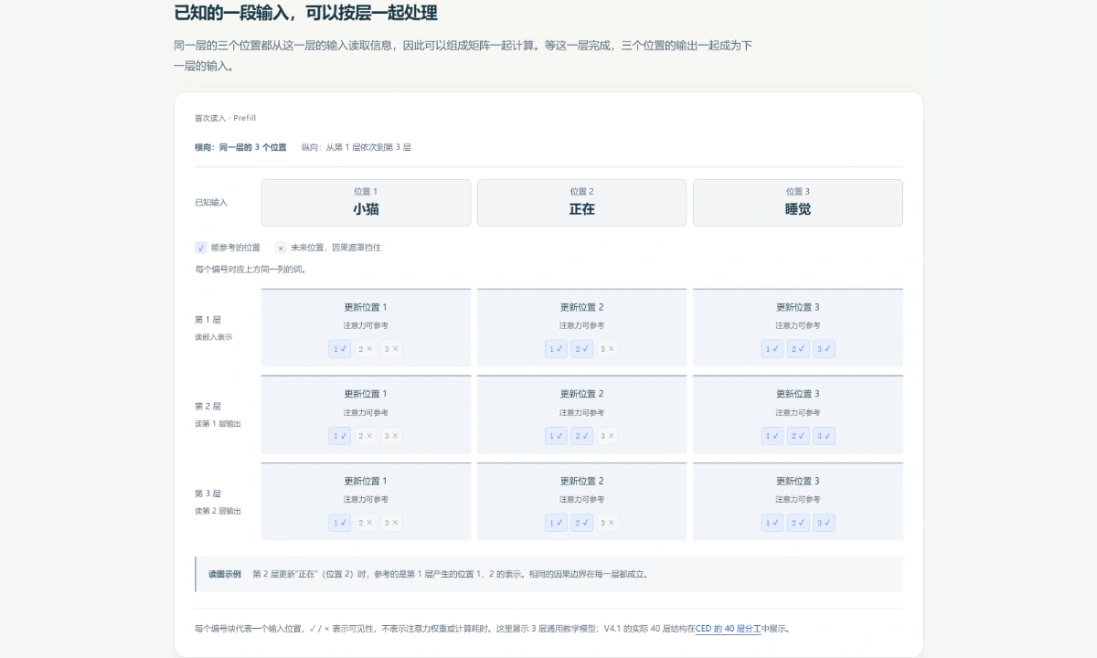Screen dimensions: 1097x658
Task: Click chip 2 × in layer 3 更新位置 1
Action: coord(366,523)
